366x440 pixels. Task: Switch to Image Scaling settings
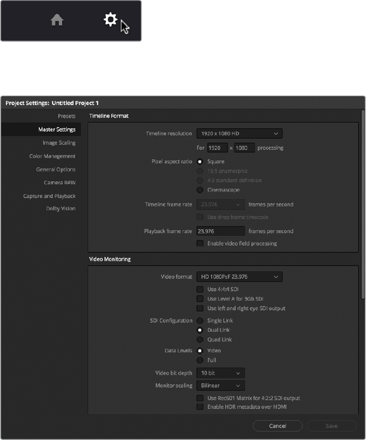[x=59, y=143]
